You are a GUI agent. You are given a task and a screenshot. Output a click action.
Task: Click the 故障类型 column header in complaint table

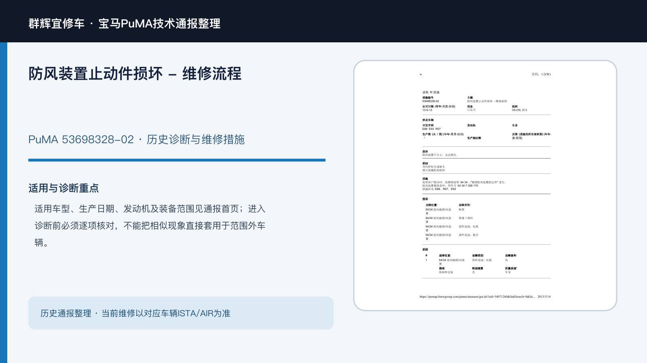tap(465, 205)
